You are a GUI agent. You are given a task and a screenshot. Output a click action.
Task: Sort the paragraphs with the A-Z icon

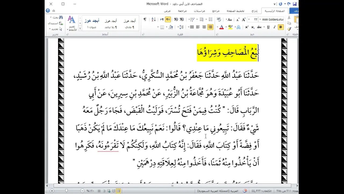tap(153, 19)
